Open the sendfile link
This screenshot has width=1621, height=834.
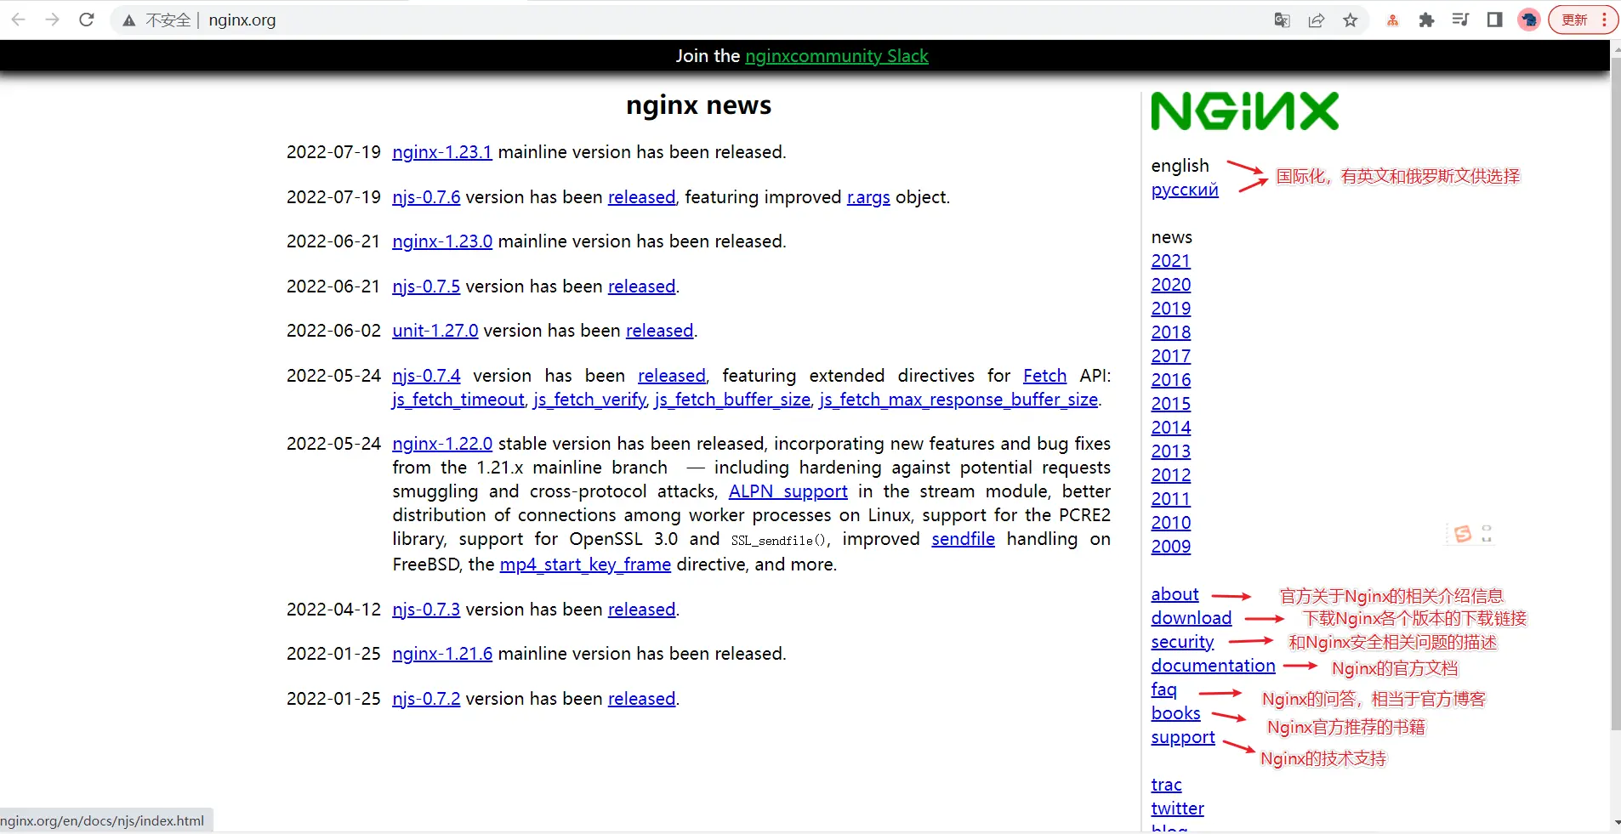(x=963, y=539)
